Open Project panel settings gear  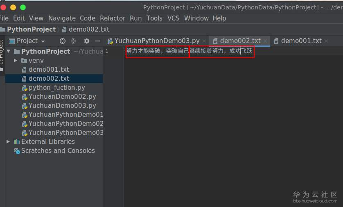[x=87, y=41]
